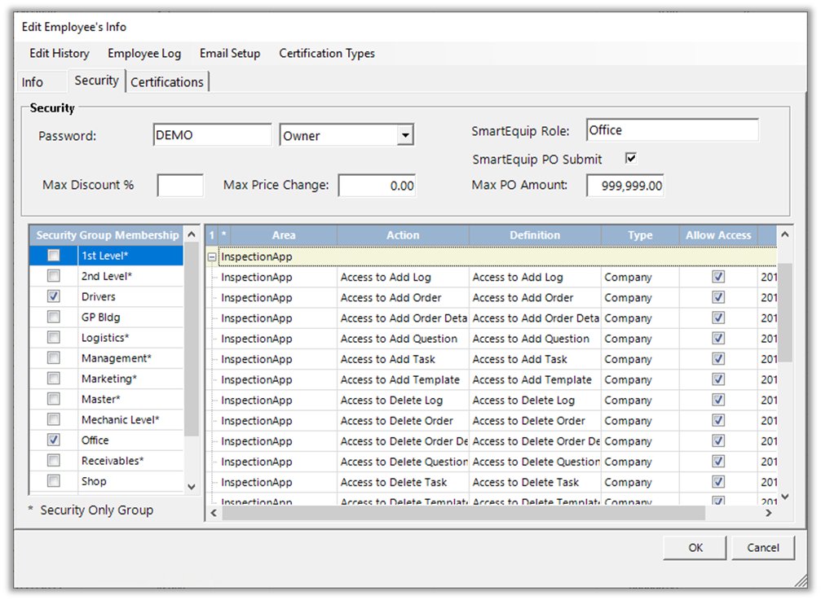The height and width of the screenshot is (600, 821).
Task: Click the OK button
Action: click(695, 548)
